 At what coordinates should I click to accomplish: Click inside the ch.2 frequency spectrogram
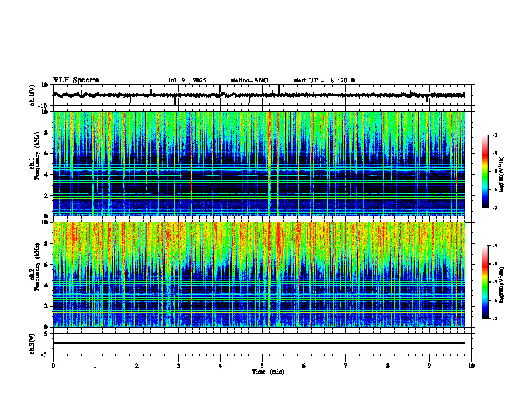coord(258,275)
